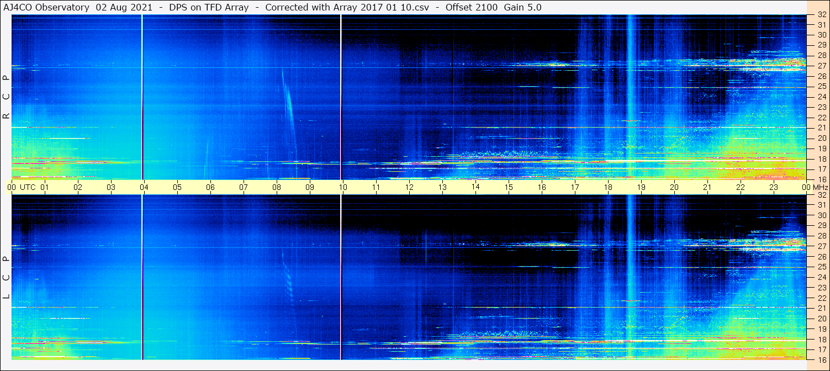Click the "MHz" label on time axis

[820, 187]
